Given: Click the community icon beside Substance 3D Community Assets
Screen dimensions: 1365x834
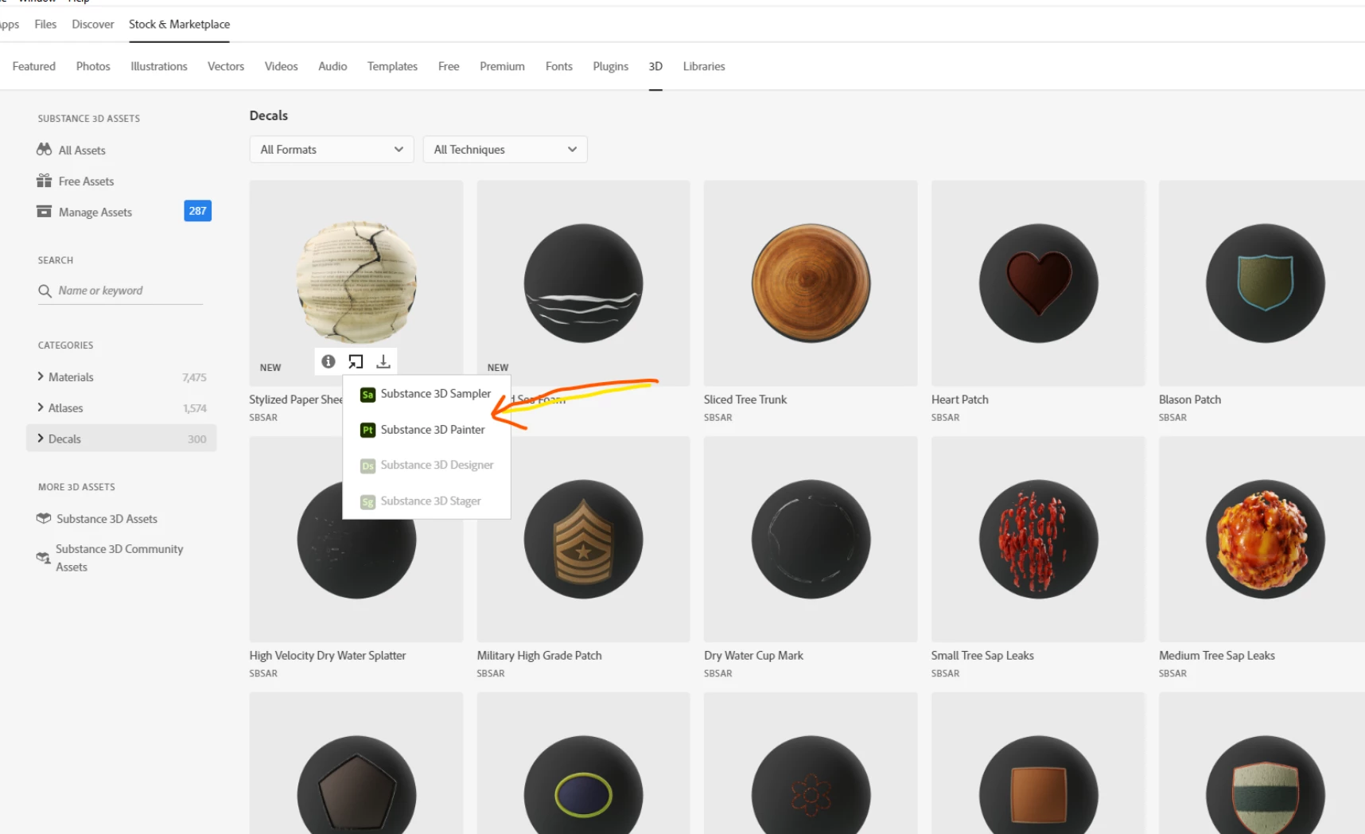Looking at the screenshot, I should (44, 558).
